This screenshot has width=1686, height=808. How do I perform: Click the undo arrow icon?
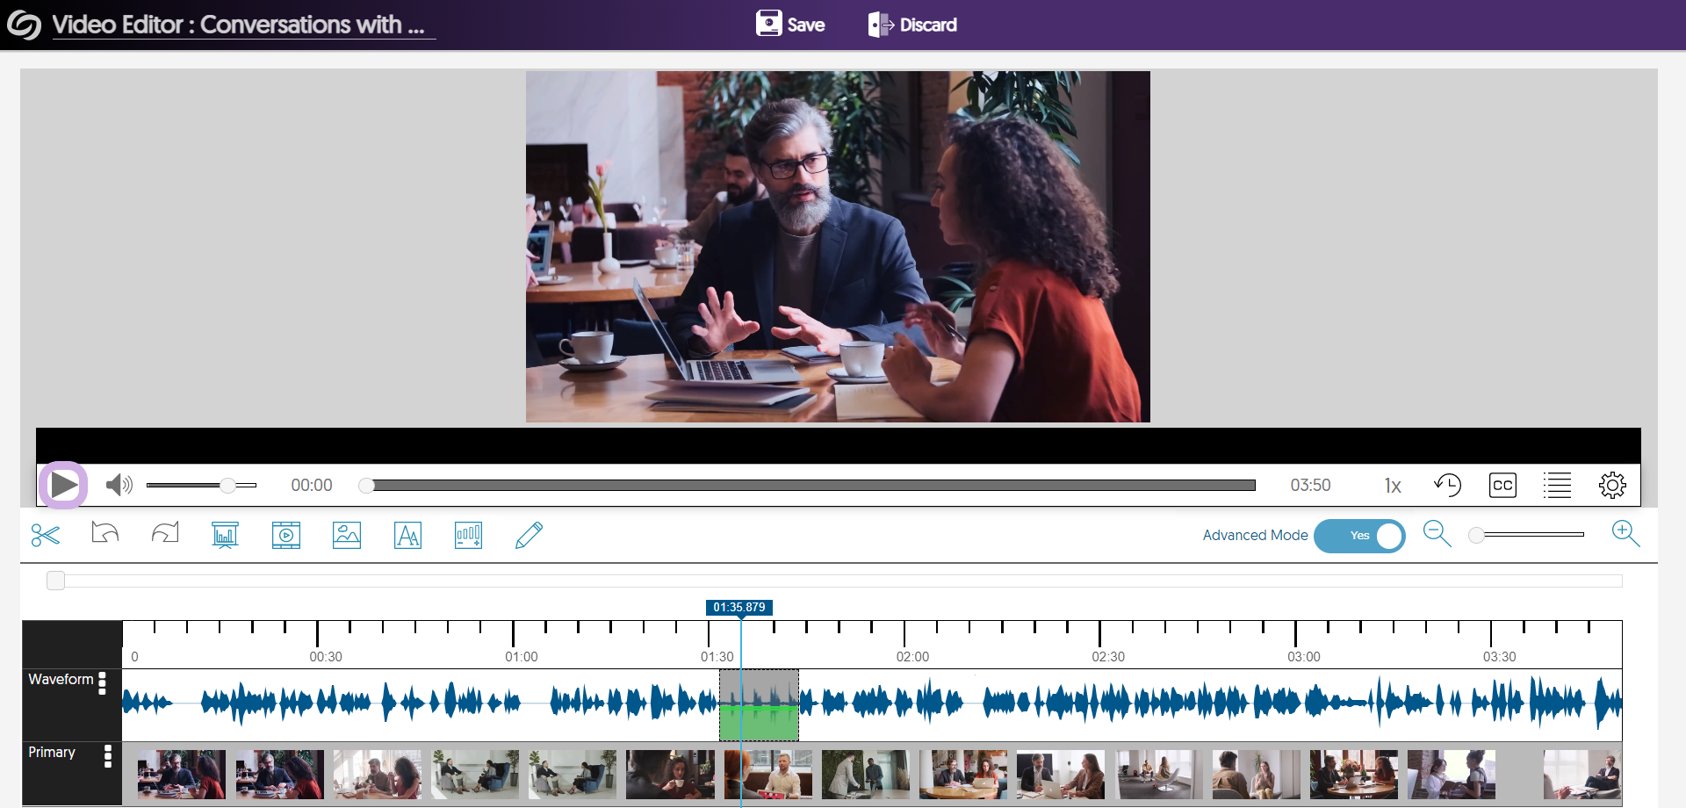[105, 532]
